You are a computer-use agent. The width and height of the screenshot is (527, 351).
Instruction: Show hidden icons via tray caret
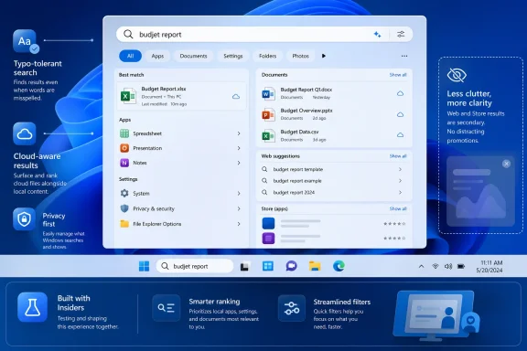(x=421, y=266)
